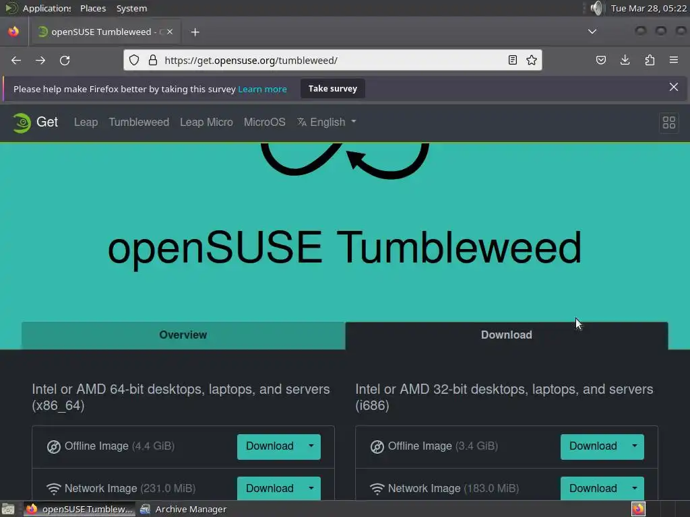Open volume control in system tray
Image resolution: width=690 pixels, height=517 pixels.
(x=597, y=8)
